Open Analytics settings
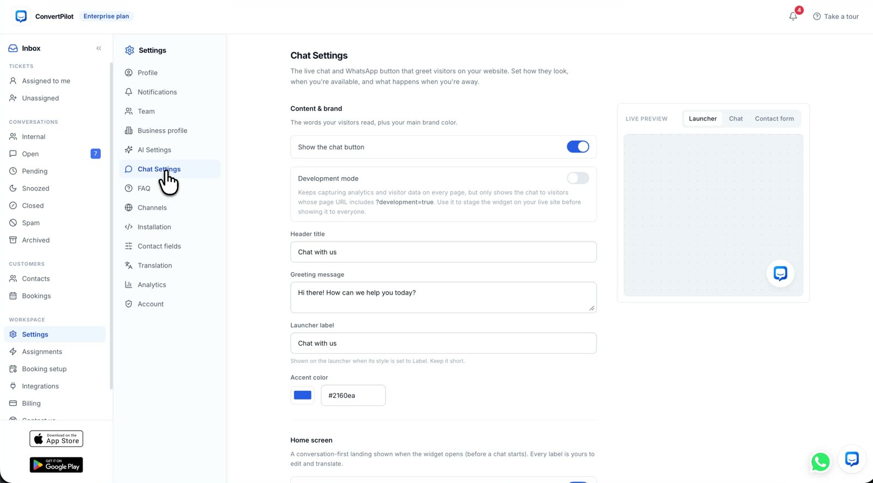The image size is (873, 483). [170, 285]
